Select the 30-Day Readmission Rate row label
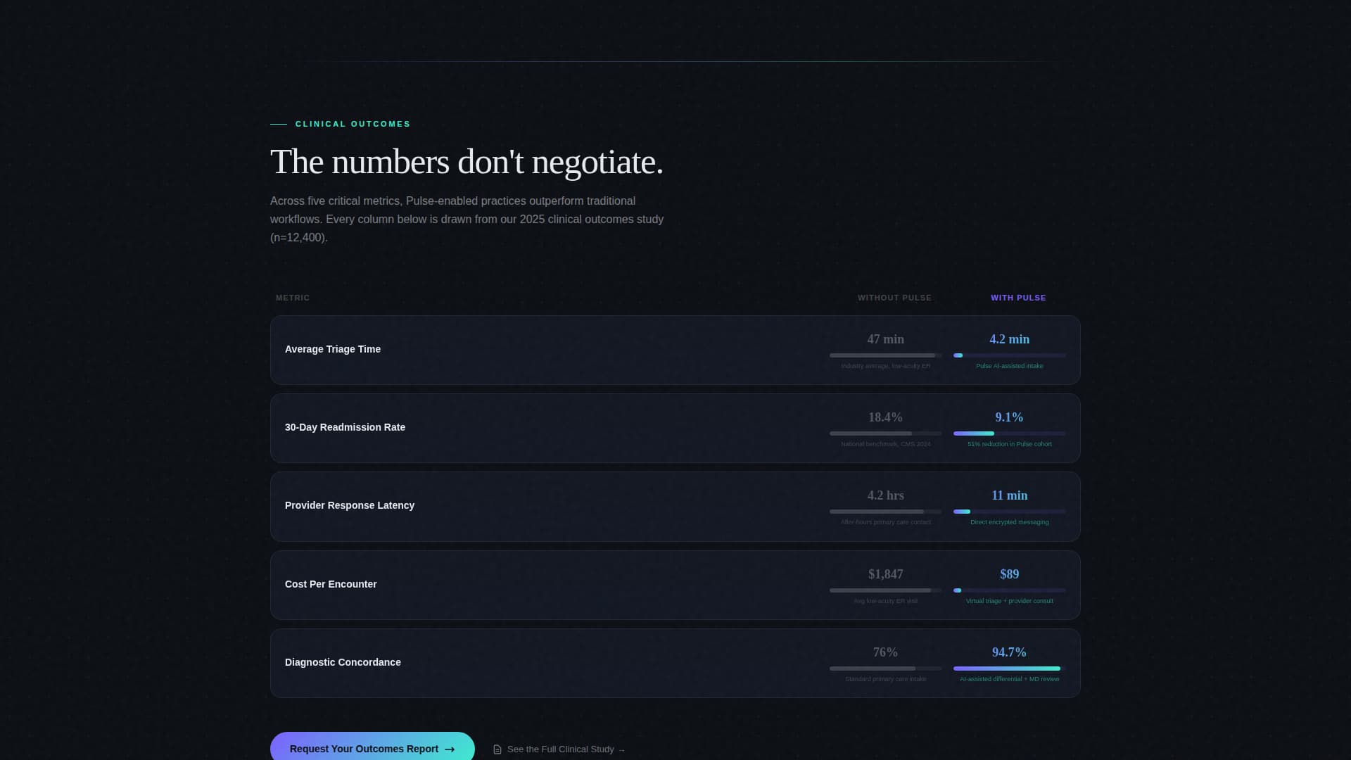The width and height of the screenshot is (1351, 760). point(345,427)
